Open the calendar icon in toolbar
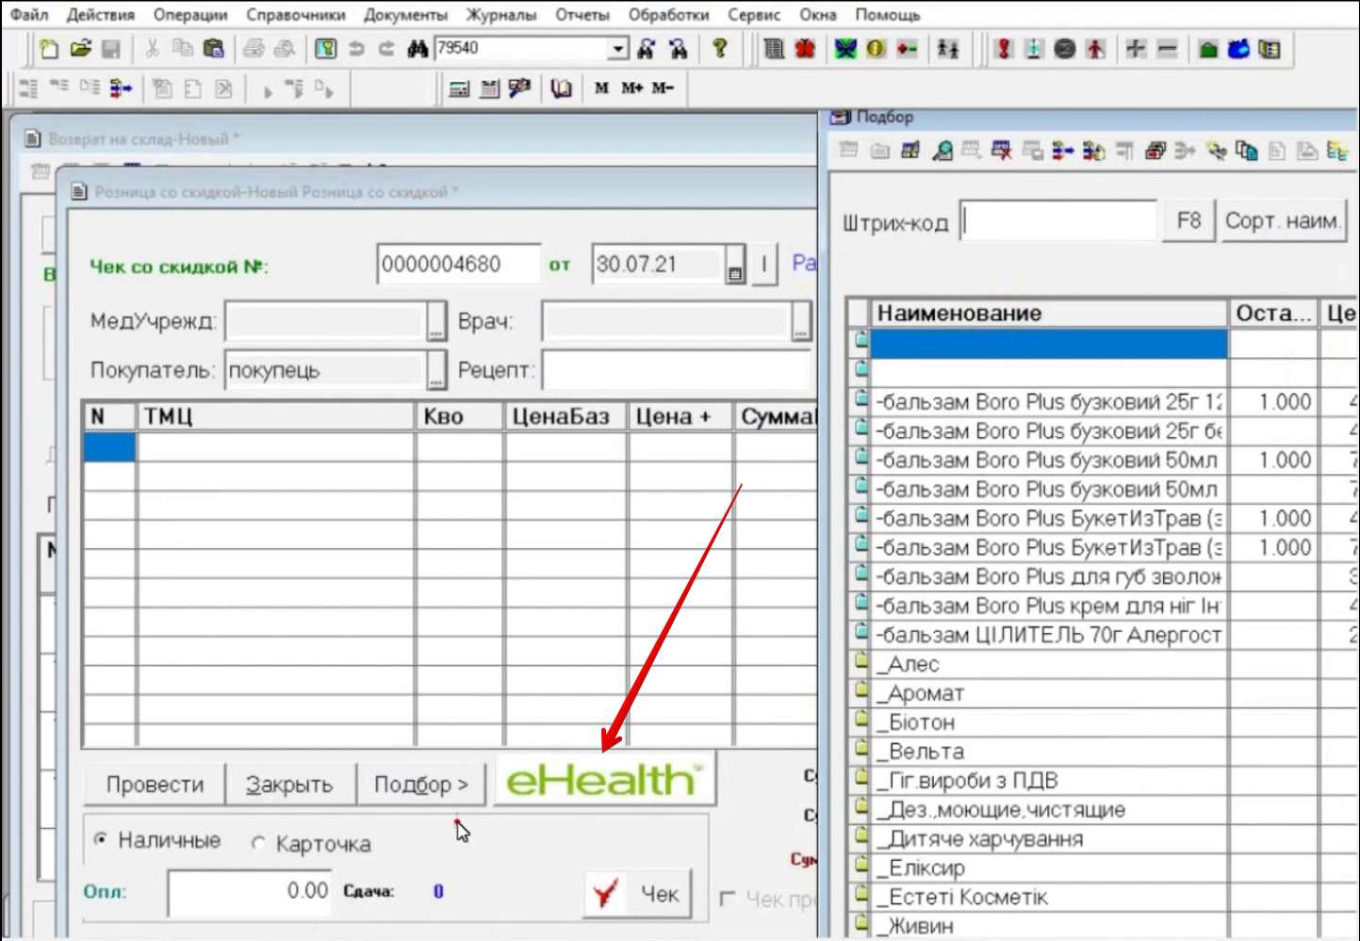The width and height of the screenshot is (1360, 941). [x=490, y=89]
